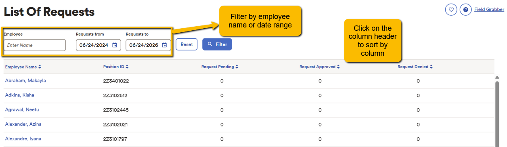Sort by Request Pending column arrows
This screenshot has width=507, height=147.
pos(237,67)
